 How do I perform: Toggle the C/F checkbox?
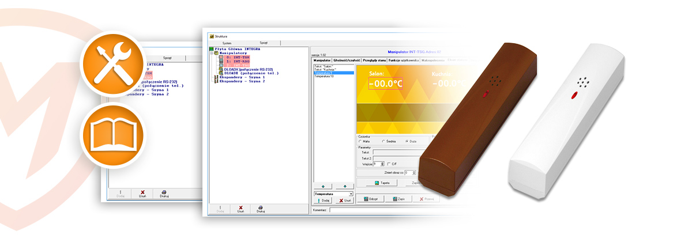[389, 164]
